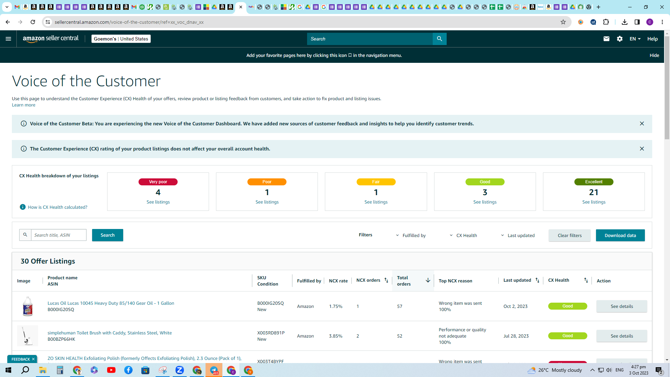
Task: Open the Goemon's United States account switcher
Action: [121, 39]
